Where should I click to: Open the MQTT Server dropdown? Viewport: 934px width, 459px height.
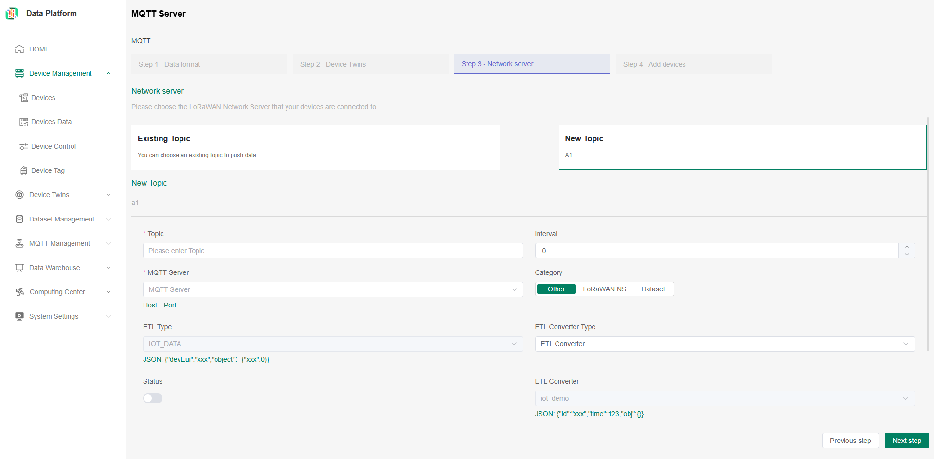[333, 289]
